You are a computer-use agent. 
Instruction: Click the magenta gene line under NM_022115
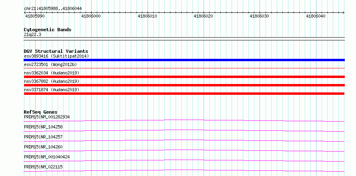click(184, 170)
